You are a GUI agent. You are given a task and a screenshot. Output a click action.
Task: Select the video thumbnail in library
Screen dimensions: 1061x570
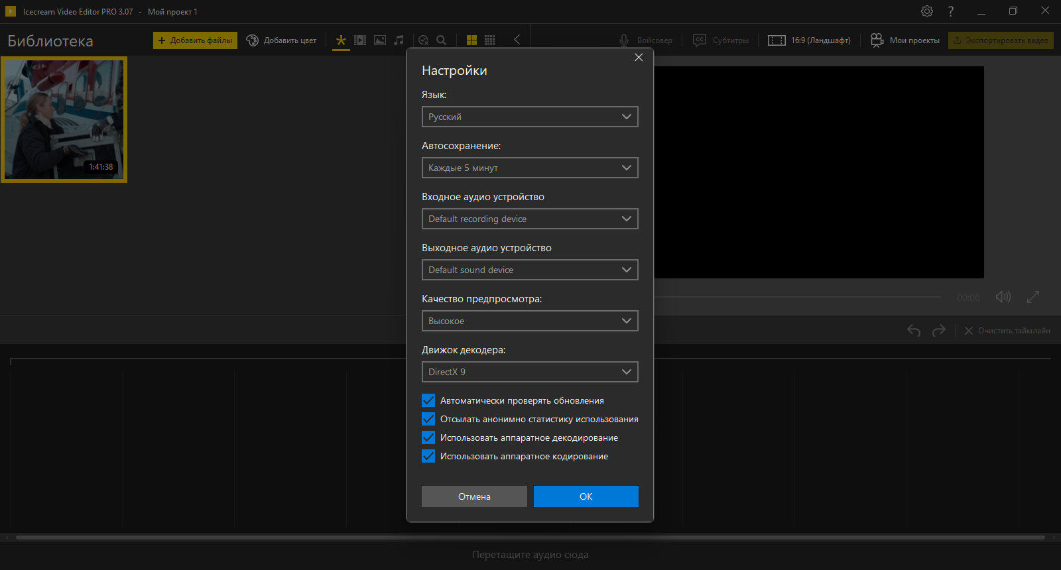[x=64, y=119]
